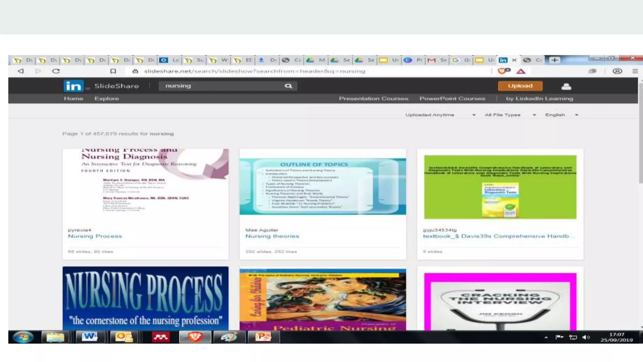Expand the Uploaded Anytime dropdown

coord(440,115)
